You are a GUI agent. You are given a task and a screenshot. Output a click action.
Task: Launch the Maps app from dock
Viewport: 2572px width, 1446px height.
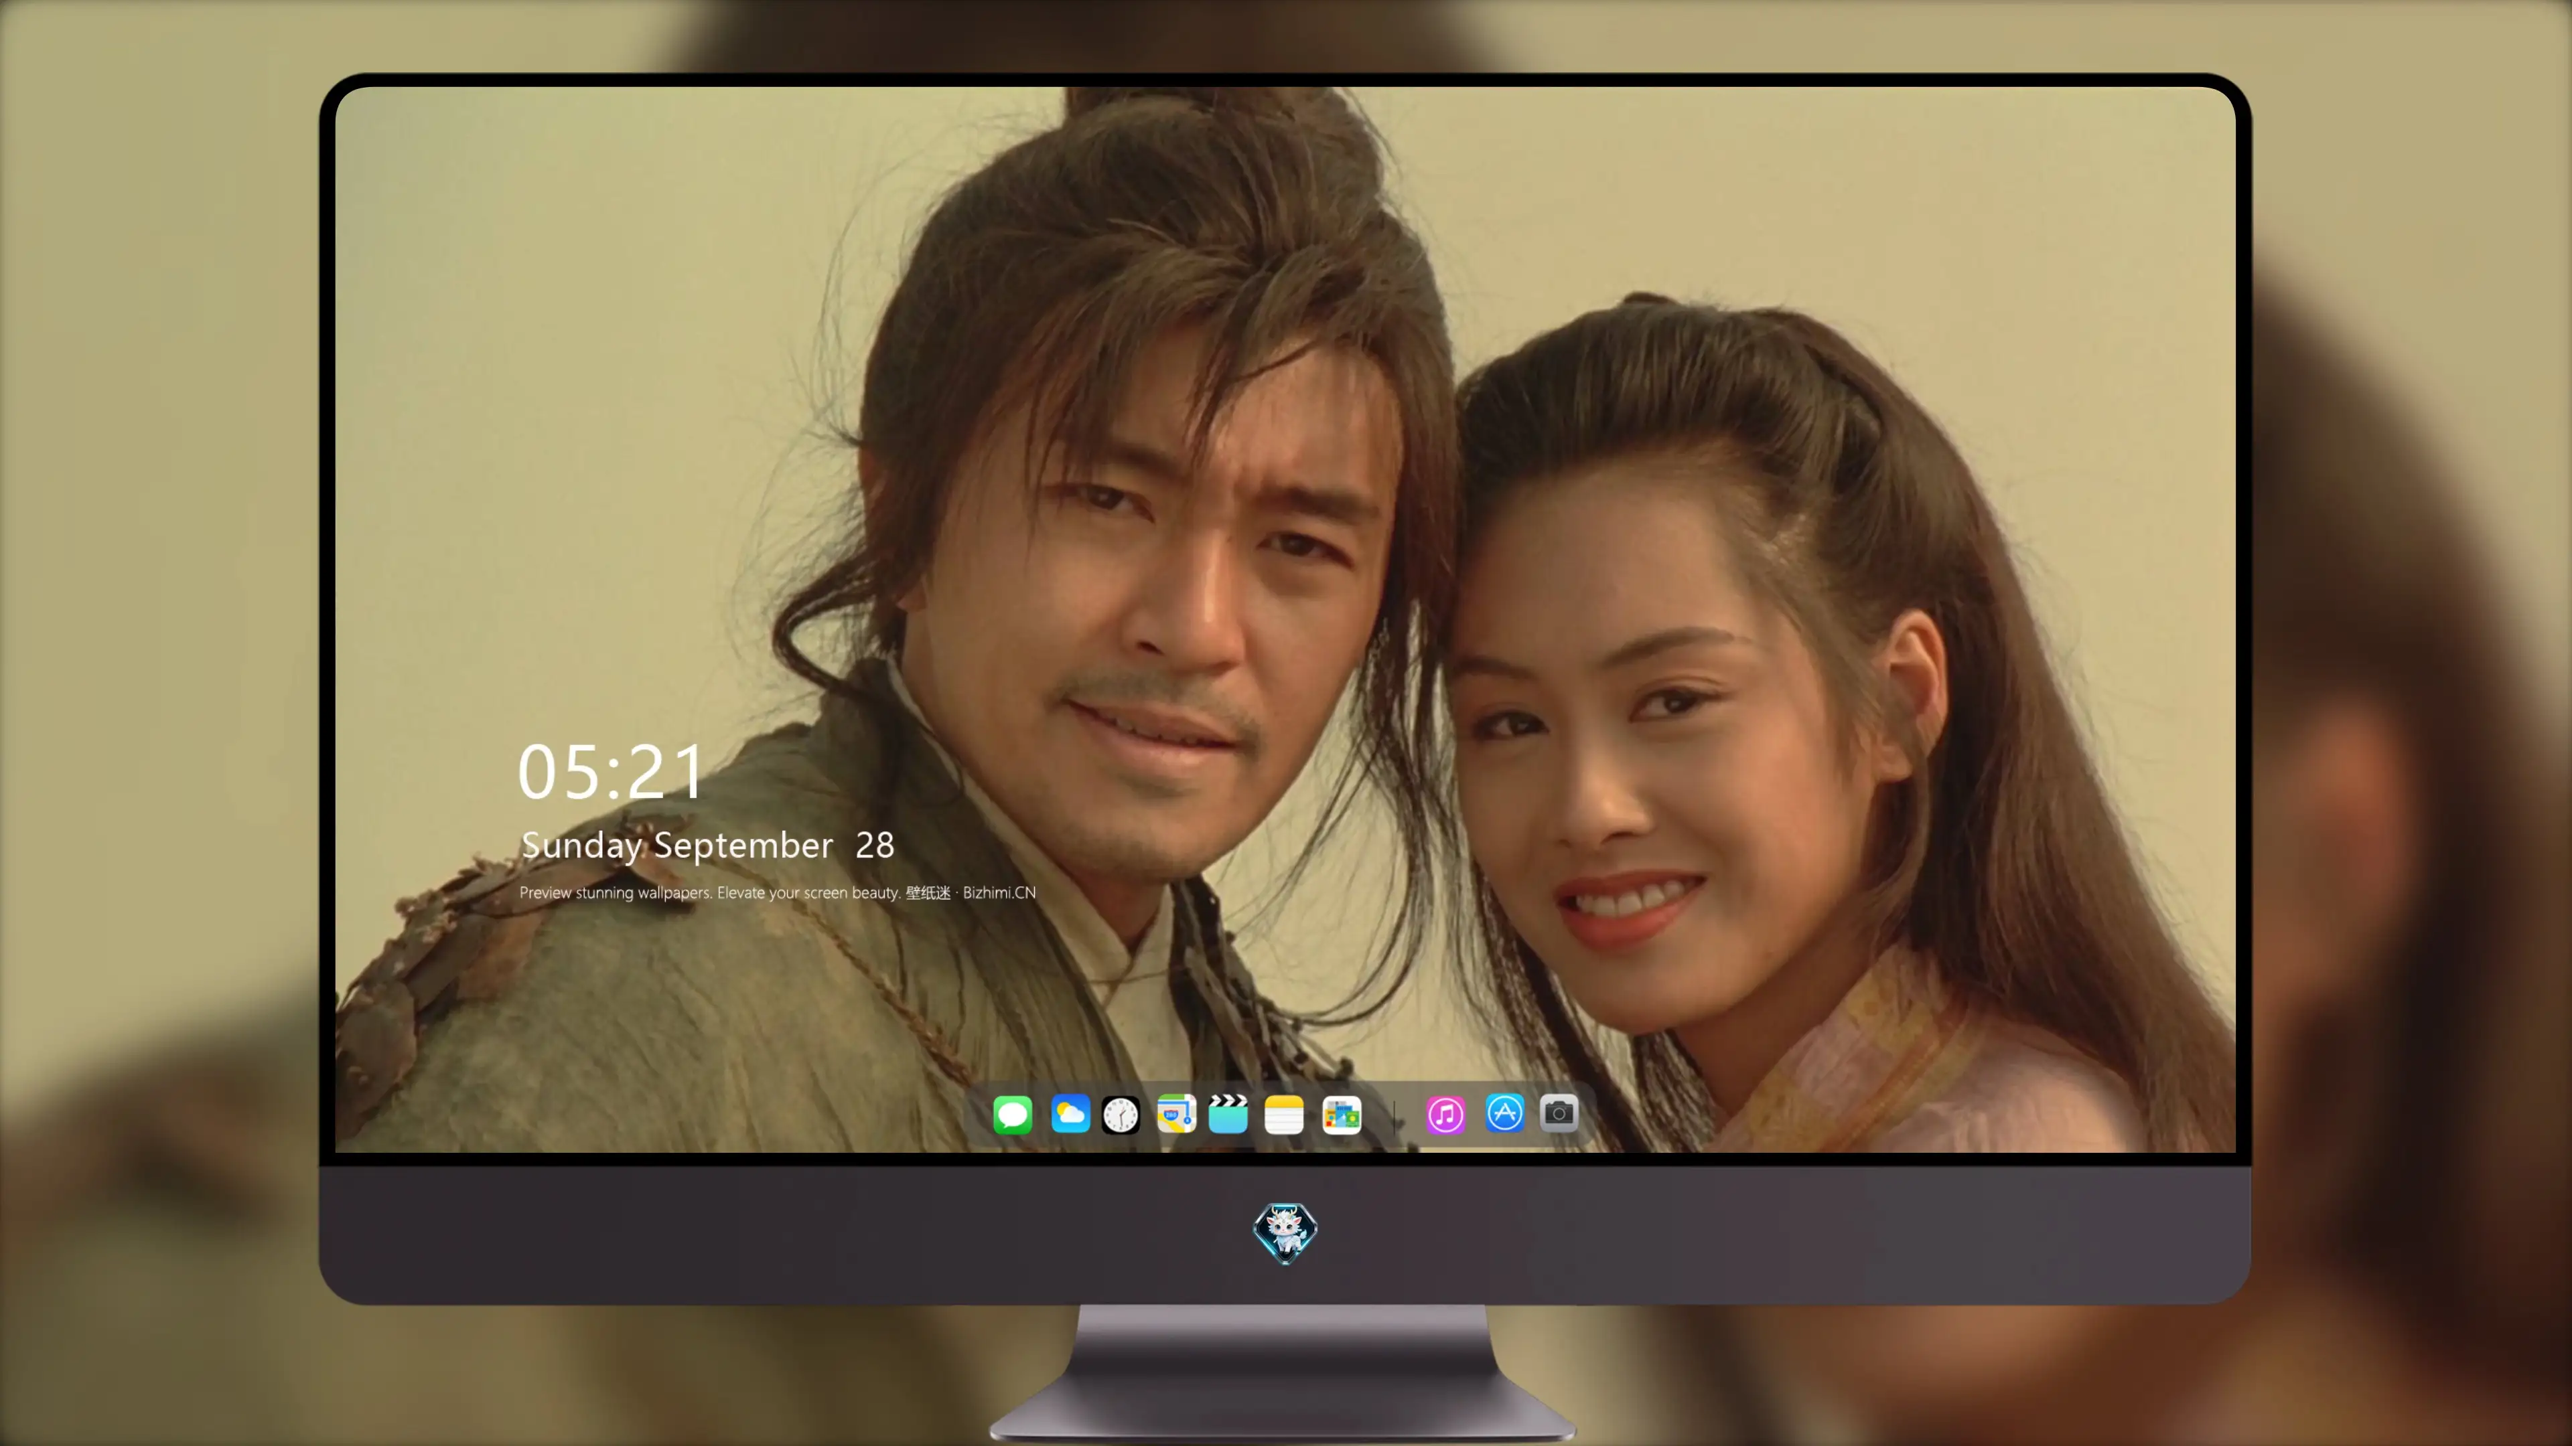(x=1176, y=1114)
